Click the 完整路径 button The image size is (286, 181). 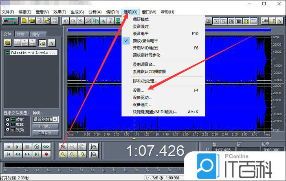point(46,133)
